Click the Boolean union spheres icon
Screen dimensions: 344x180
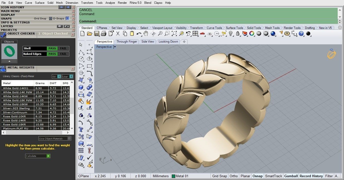[x=89, y=87]
